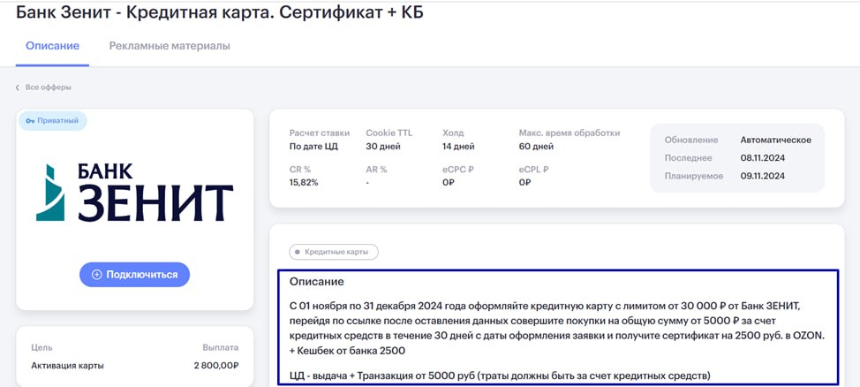860x387 pixels.
Task: Click the planned date 09.11.2024
Action: (x=763, y=176)
